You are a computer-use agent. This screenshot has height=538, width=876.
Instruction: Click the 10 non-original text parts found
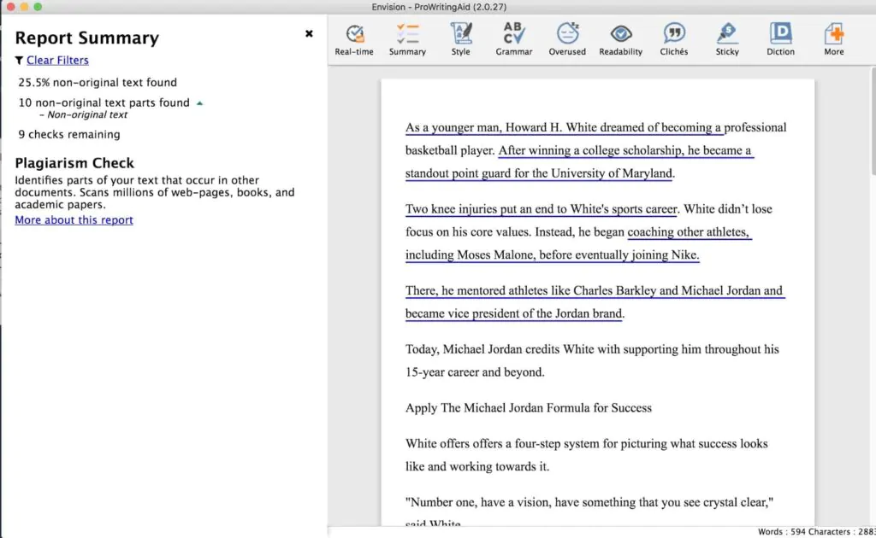pos(104,102)
